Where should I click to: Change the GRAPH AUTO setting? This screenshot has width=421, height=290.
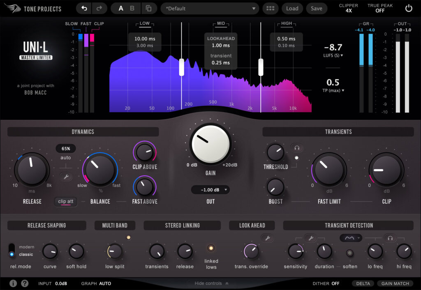96,283
